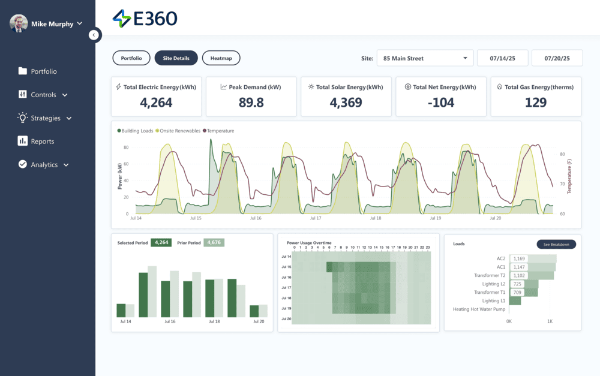
Task: Select the Portfolio folder icon in the sidebar
Action: pyautogui.click(x=21, y=71)
